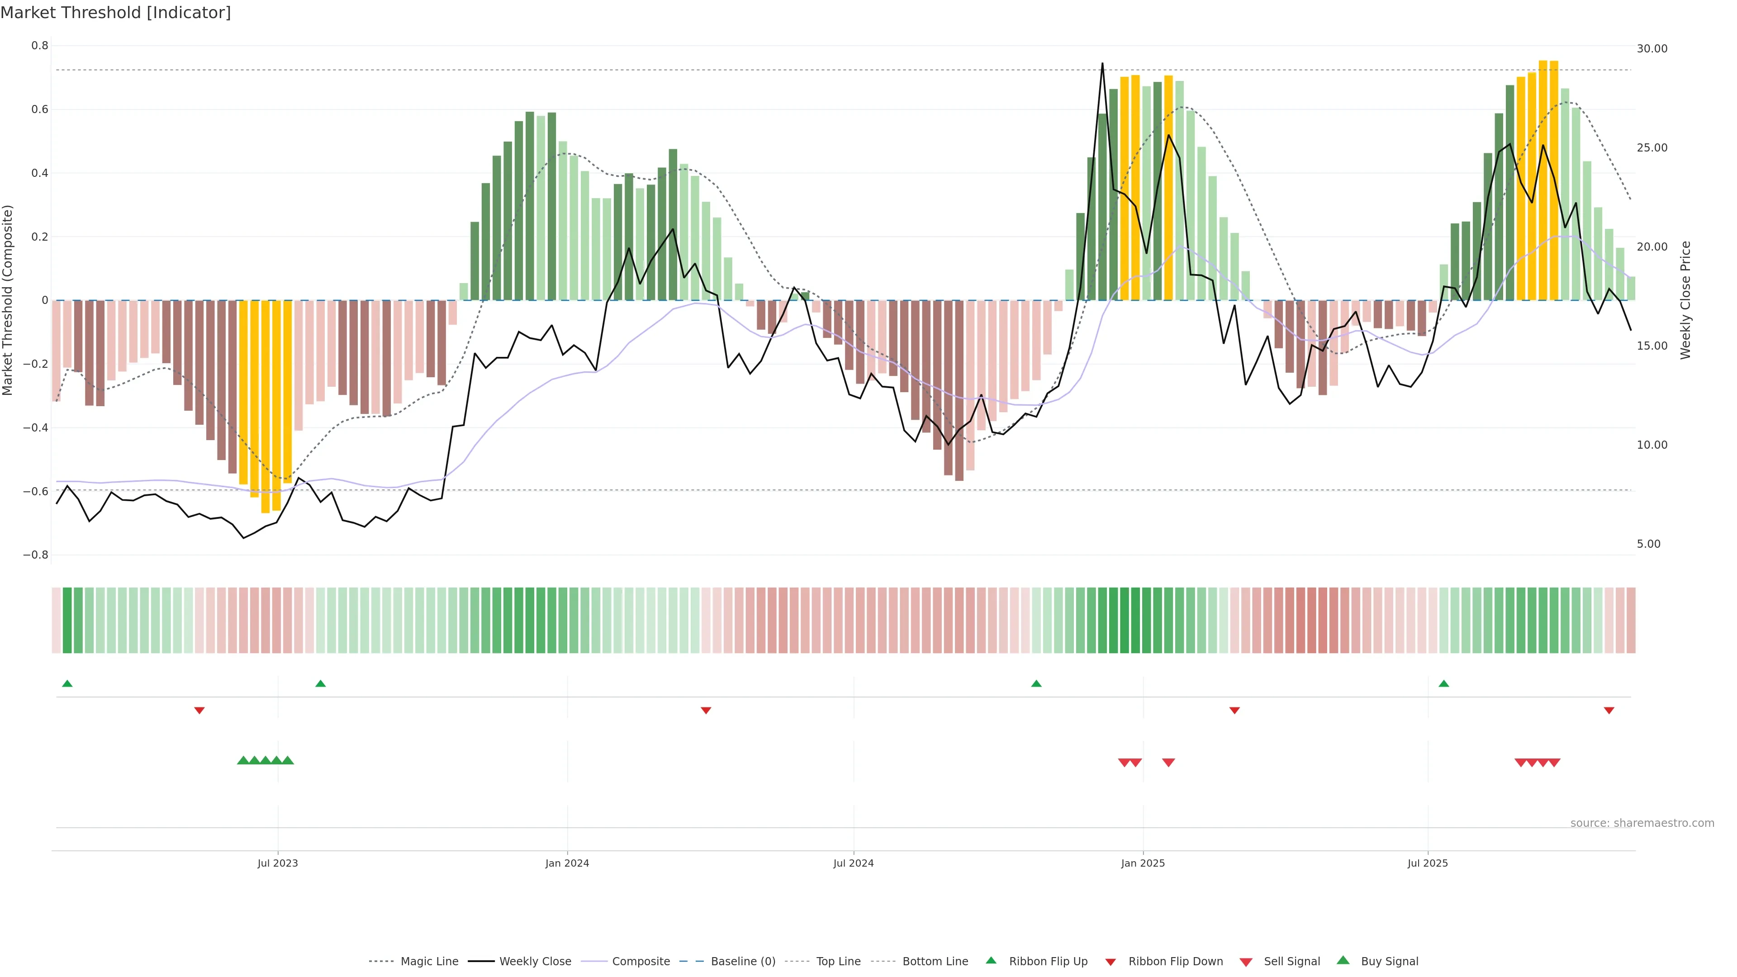Click the Jan 2024 x-axis label
1737x977 pixels.
pos(567,863)
